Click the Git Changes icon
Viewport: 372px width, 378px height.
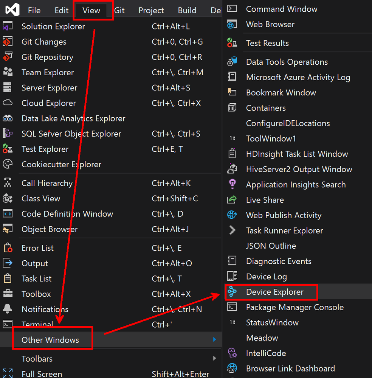(8, 42)
